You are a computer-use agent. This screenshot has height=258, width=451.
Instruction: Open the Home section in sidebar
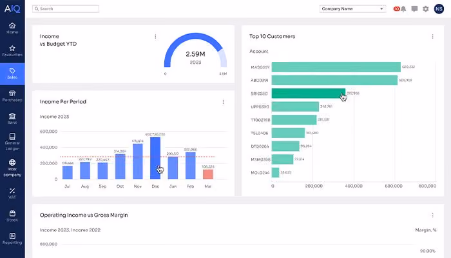pyautogui.click(x=12, y=28)
